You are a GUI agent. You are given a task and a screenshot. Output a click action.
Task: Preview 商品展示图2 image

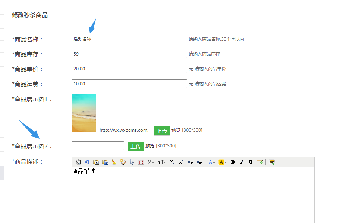click(150, 146)
